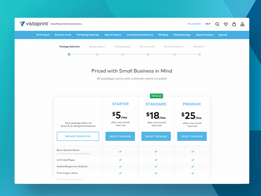Open the Business Cards menu
261x196 pixels.
63,35
